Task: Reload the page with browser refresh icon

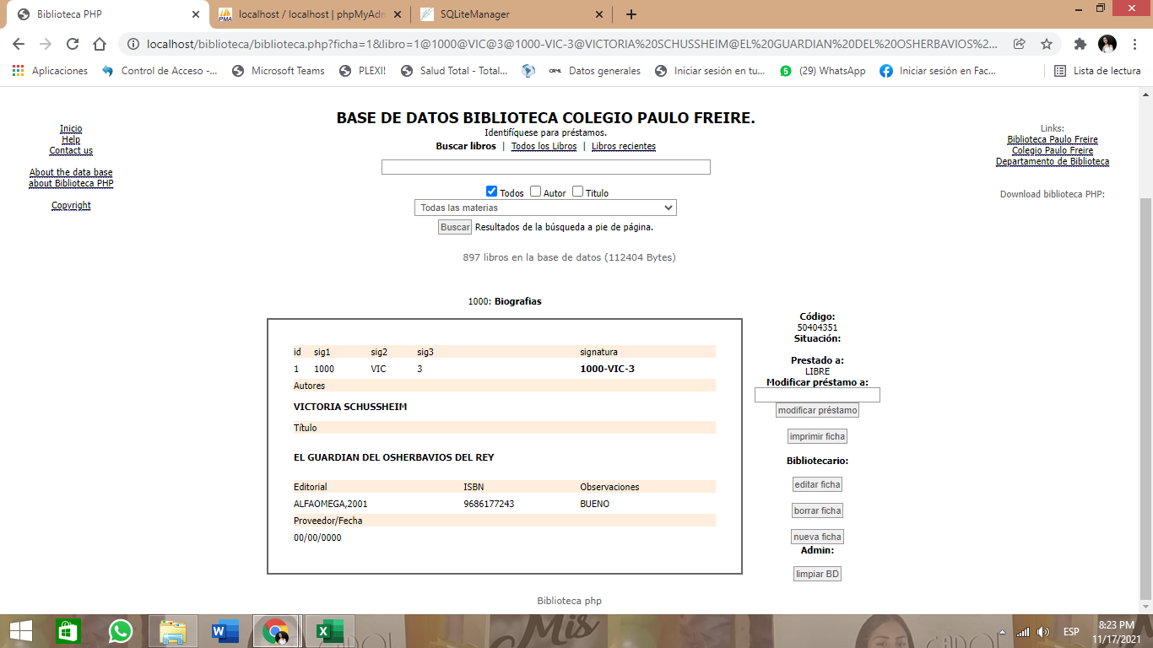Action: 73,44
